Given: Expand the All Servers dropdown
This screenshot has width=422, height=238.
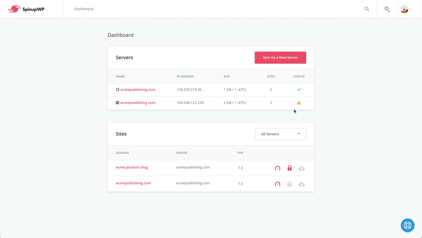Looking at the screenshot, I should click(x=280, y=134).
